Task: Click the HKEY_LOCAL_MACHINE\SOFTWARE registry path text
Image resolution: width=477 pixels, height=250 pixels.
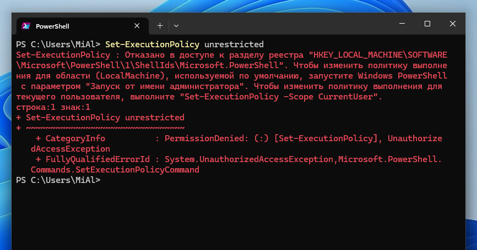Action: point(379,55)
